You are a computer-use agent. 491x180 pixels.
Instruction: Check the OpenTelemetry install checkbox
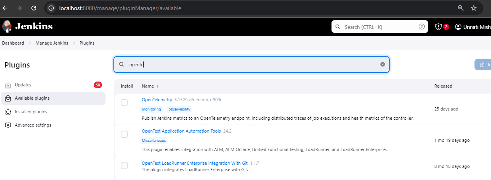point(124,103)
